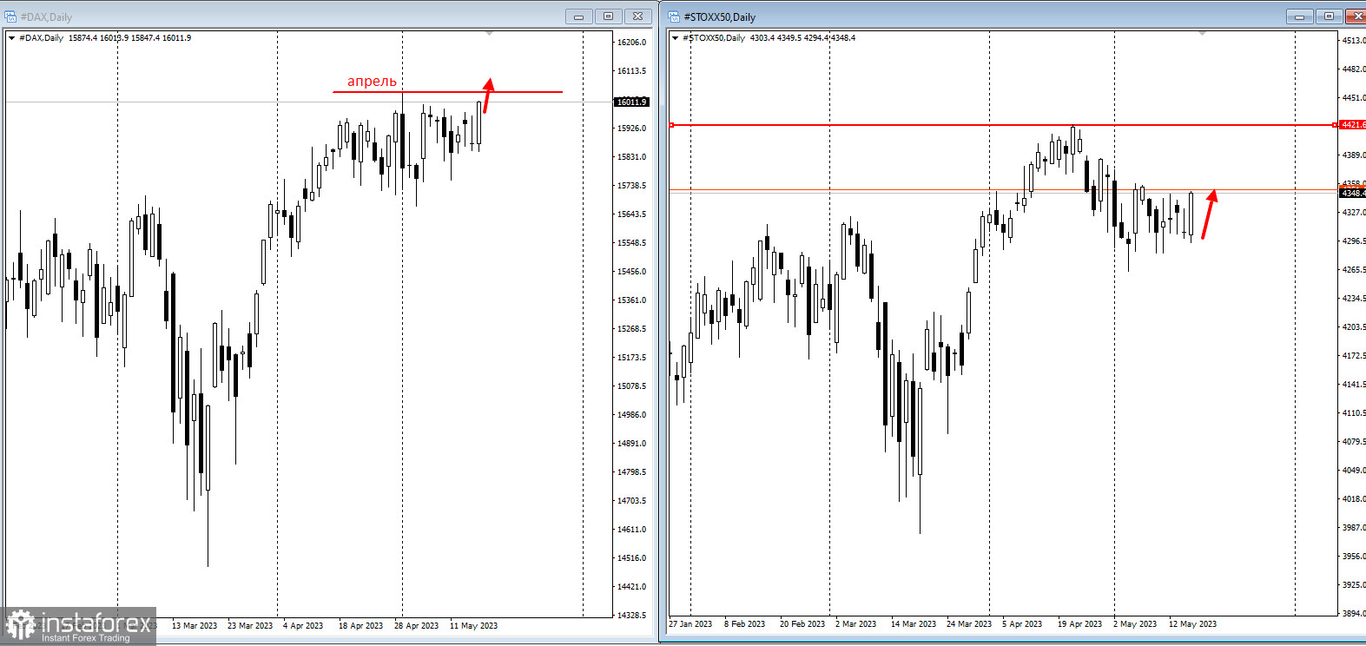Image resolution: width=1366 pixels, height=646 pixels.
Task: Click STOXX50 date label 14 Mar 2023
Action: pyautogui.click(x=914, y=624)
